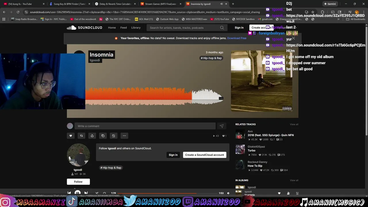Click the Hip-hop & Rap tag below follow box
The width and height of the screenshot is (368, 207).
(111, 168)
